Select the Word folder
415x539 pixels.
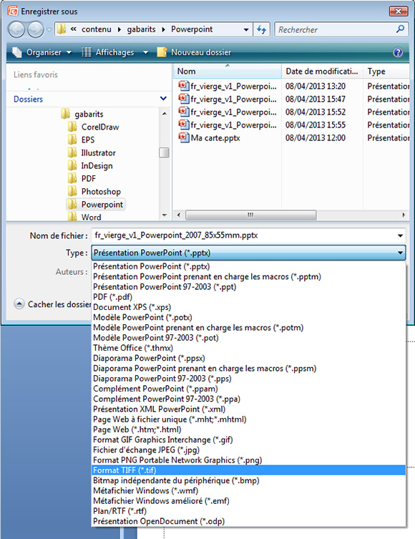[x=84, y=217]
